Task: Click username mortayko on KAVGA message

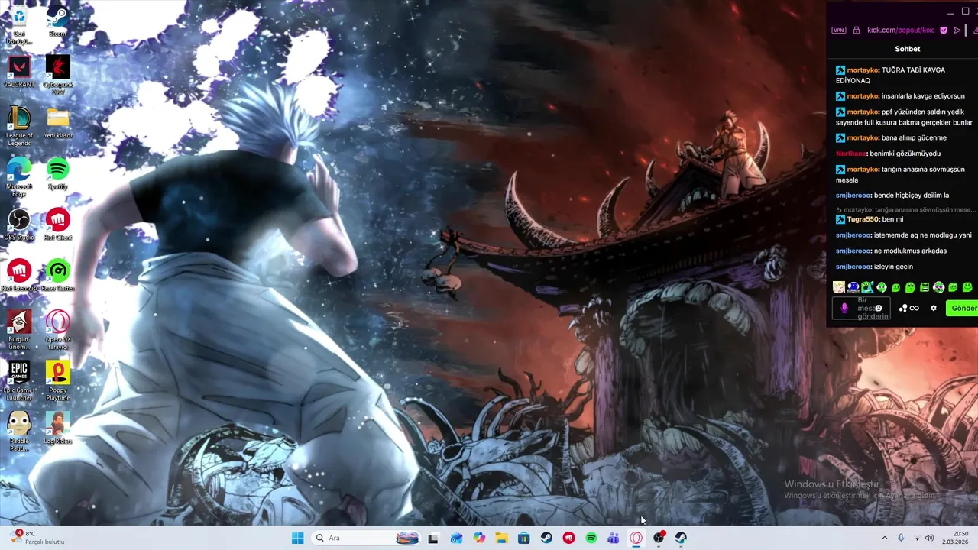Action: [863, 70]
